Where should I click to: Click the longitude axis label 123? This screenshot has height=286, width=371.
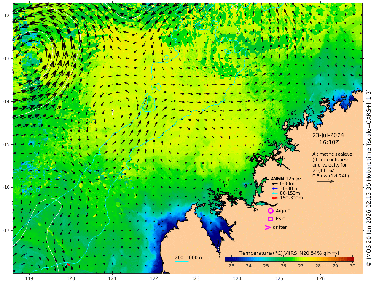tap(196, 279)
